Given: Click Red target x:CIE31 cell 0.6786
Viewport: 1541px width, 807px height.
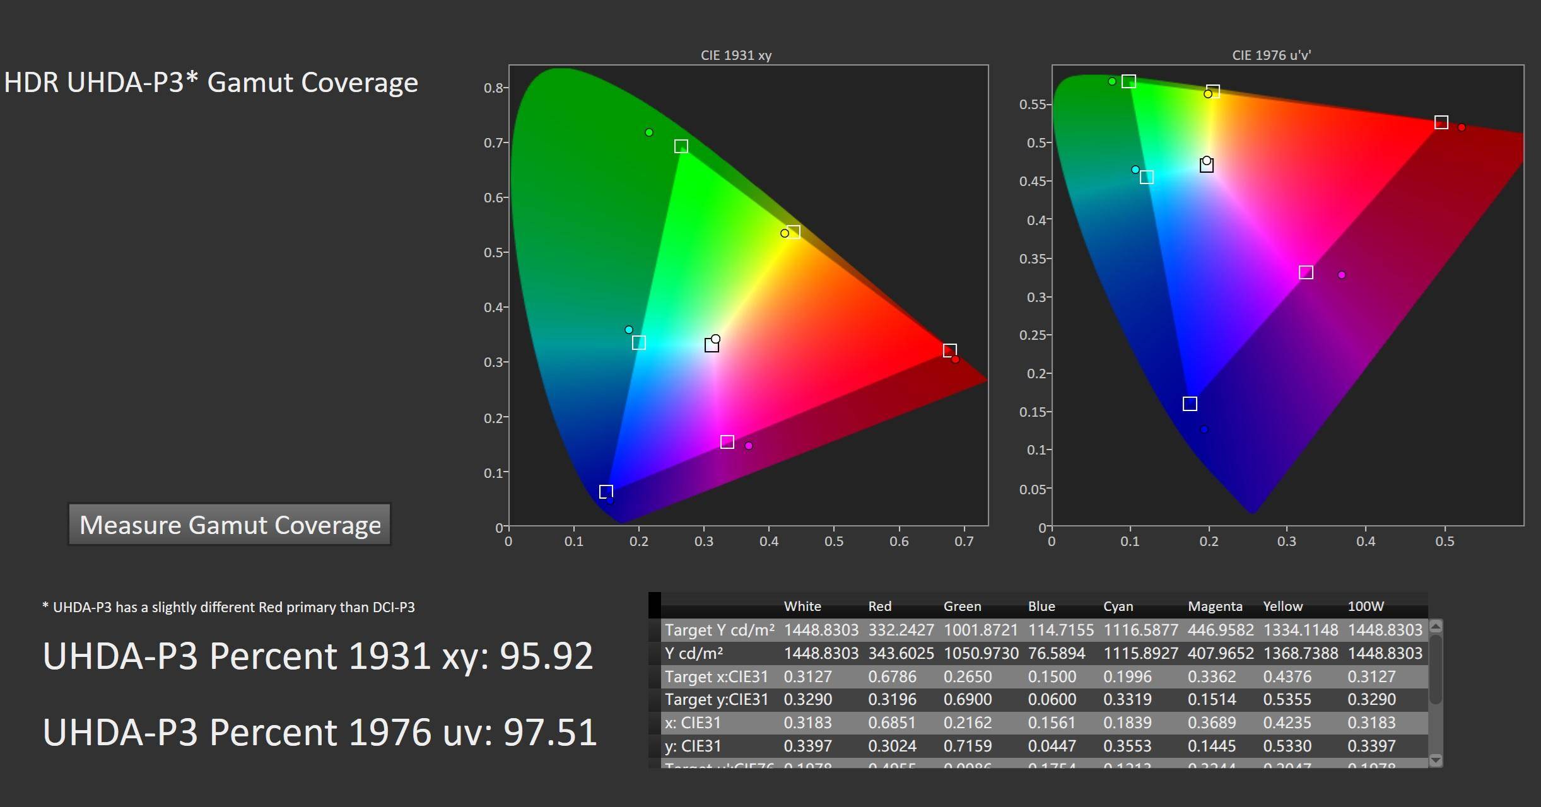Looking at the screenshot, I should 892,676.
